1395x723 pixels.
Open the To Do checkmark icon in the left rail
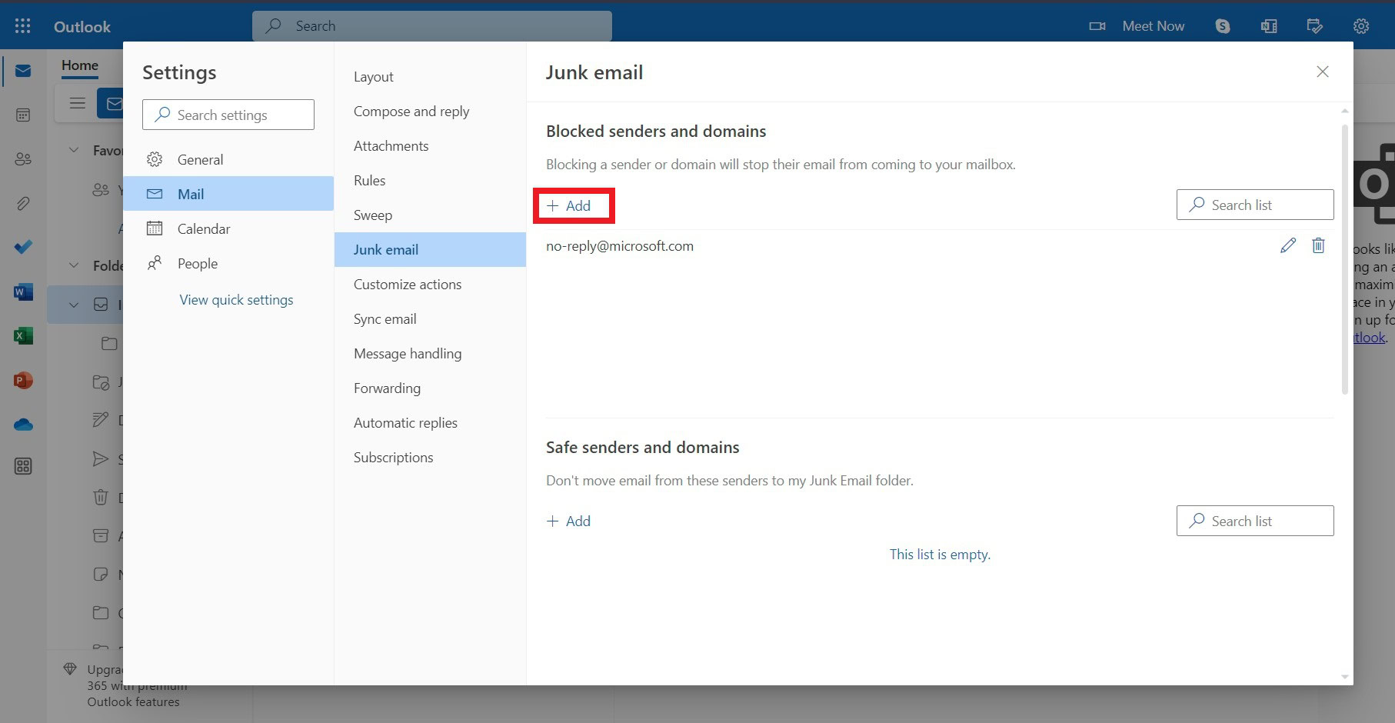click(x=23, y=247)
